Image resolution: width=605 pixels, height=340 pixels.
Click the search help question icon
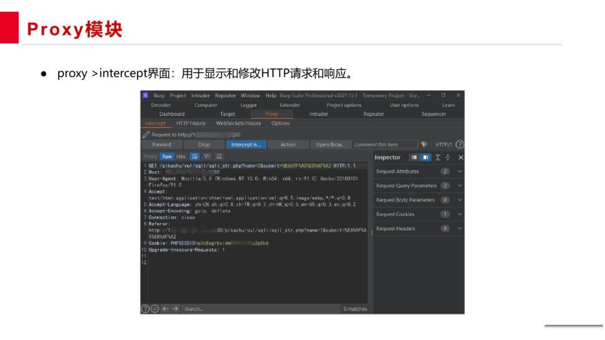pos(145,309)
